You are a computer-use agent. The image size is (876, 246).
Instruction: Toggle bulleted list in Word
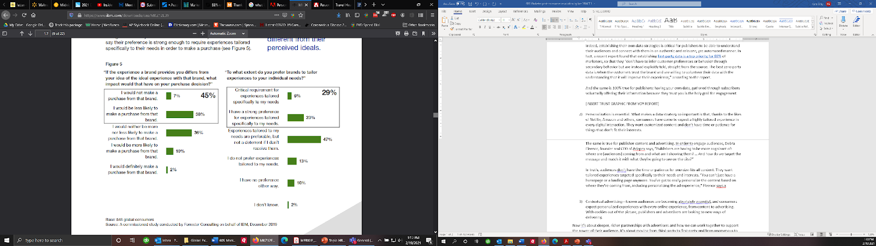pyautogui.click(x=544, y=20)
